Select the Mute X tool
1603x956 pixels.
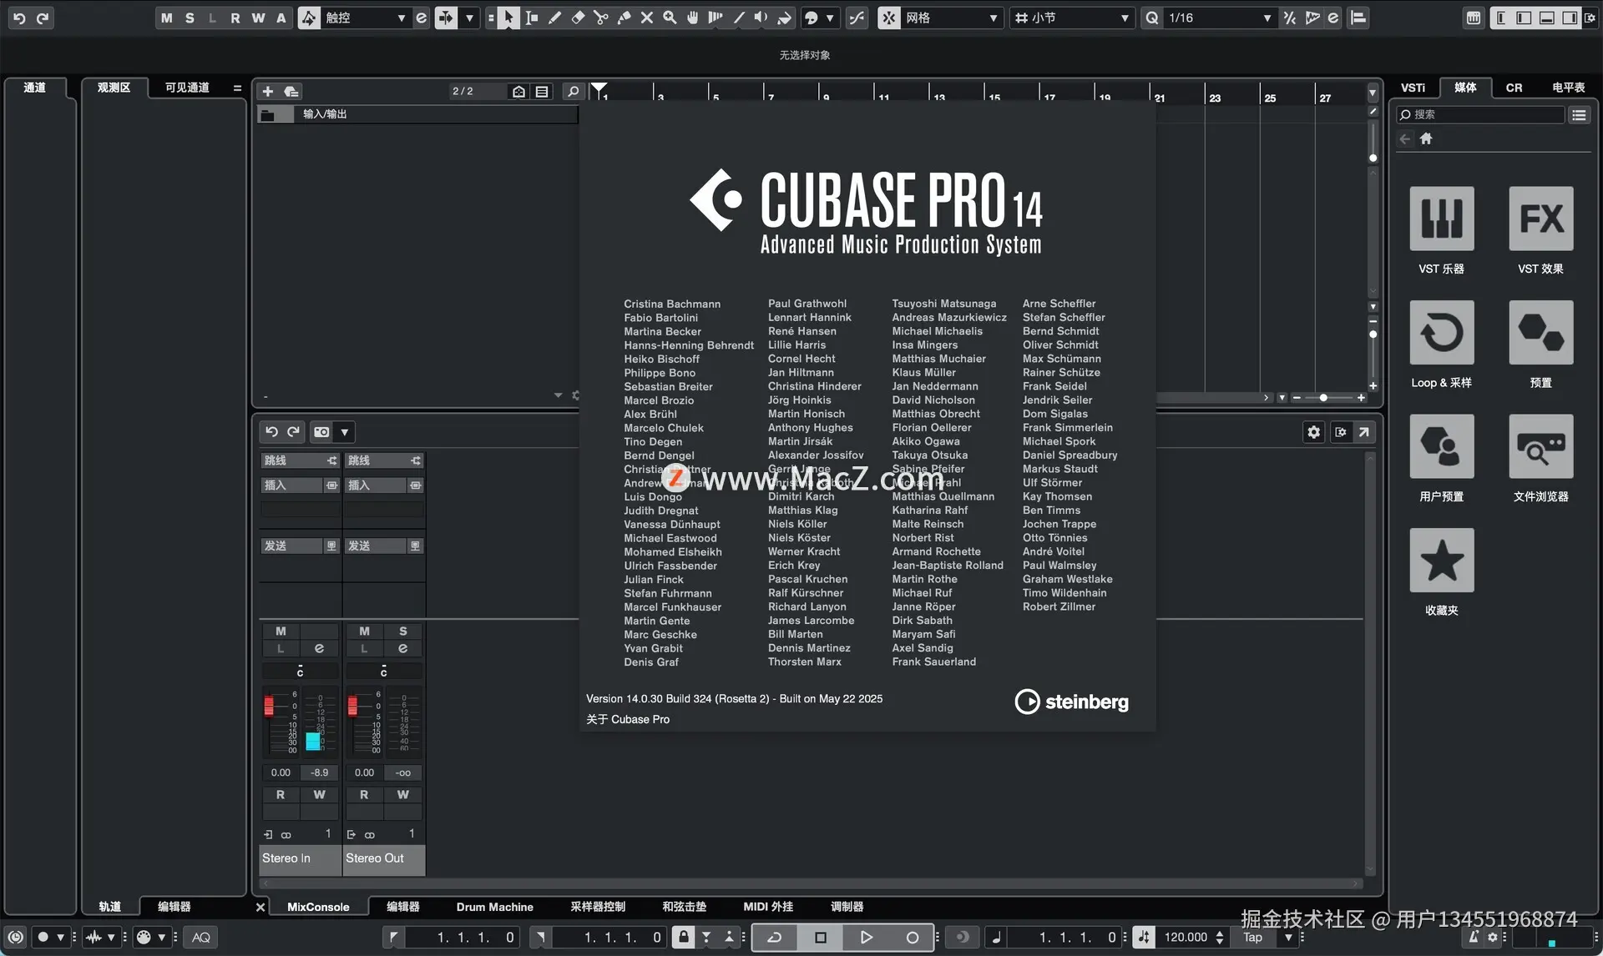(647, 18)
